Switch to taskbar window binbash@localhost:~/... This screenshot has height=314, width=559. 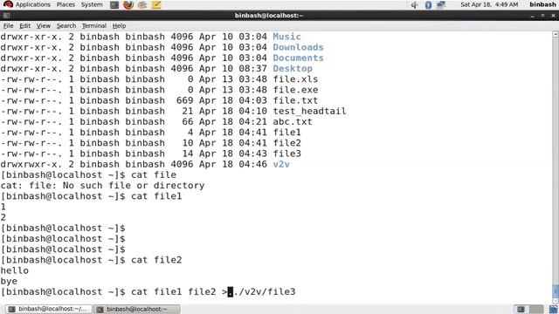48,309
